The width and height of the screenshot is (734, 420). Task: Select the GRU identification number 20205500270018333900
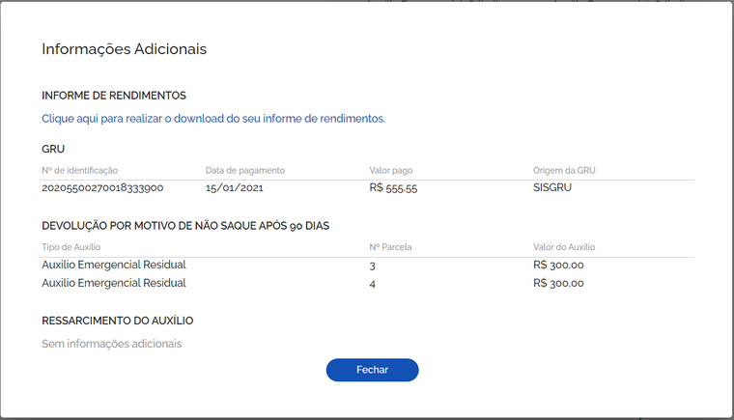tap(102, 187)
